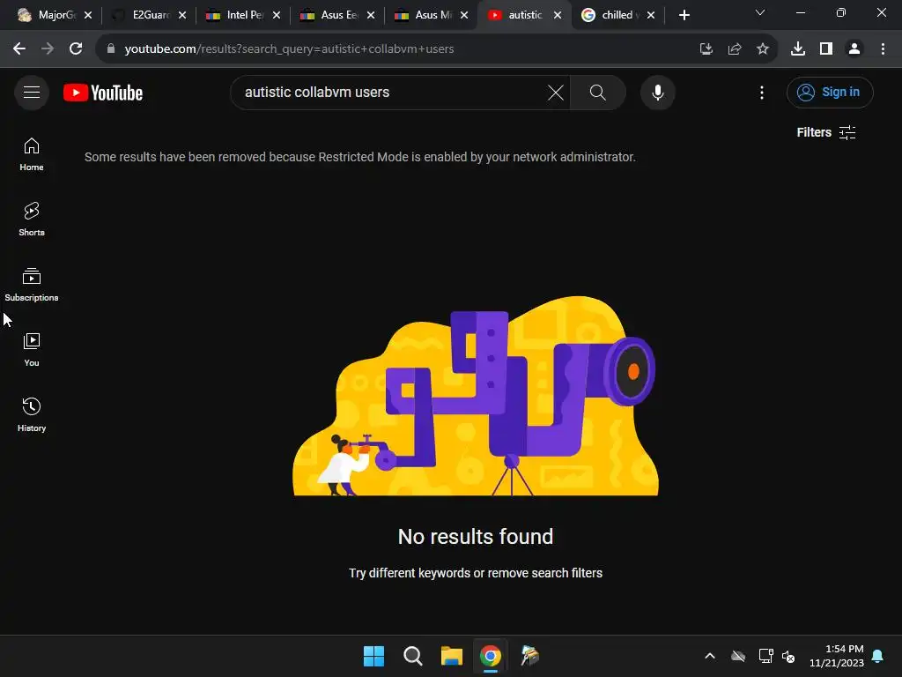Open the Chrome profile menu
Image resolution: width=902 pixels, height=677 pixels.
coord(854,49)
